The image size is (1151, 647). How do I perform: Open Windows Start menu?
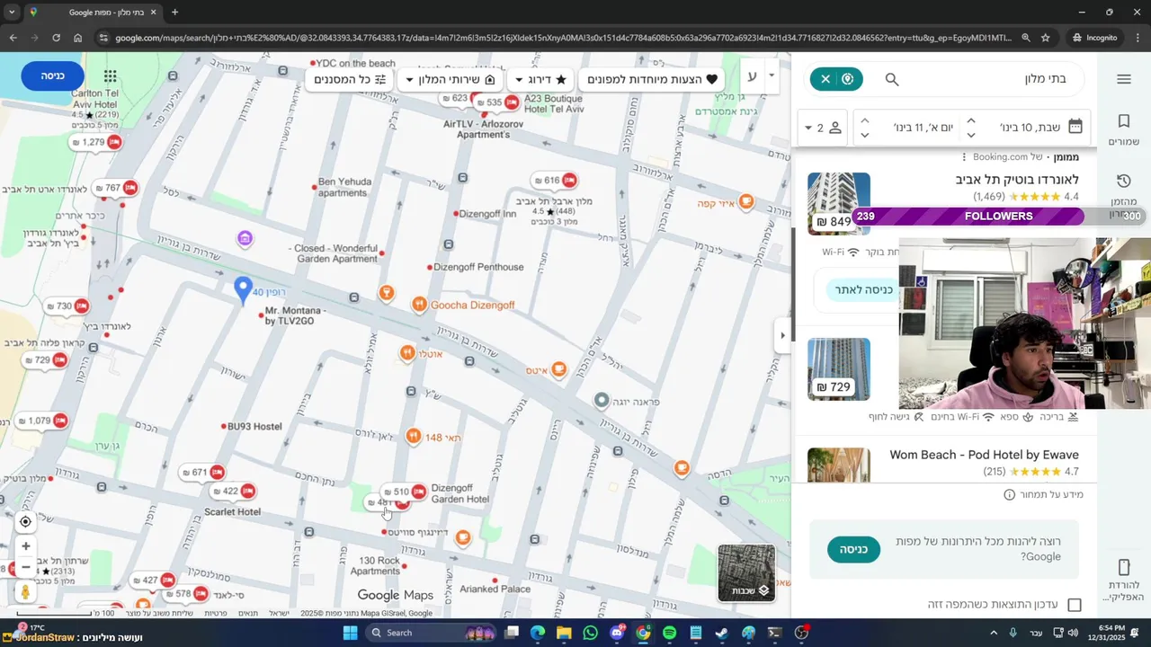tap(351, 633)
